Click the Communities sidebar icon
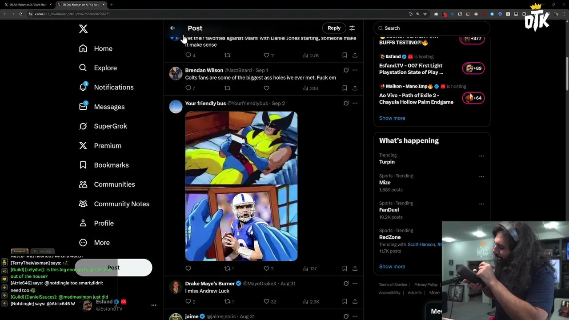This screenshot has height=320, width=569. [x=83, y=184]
